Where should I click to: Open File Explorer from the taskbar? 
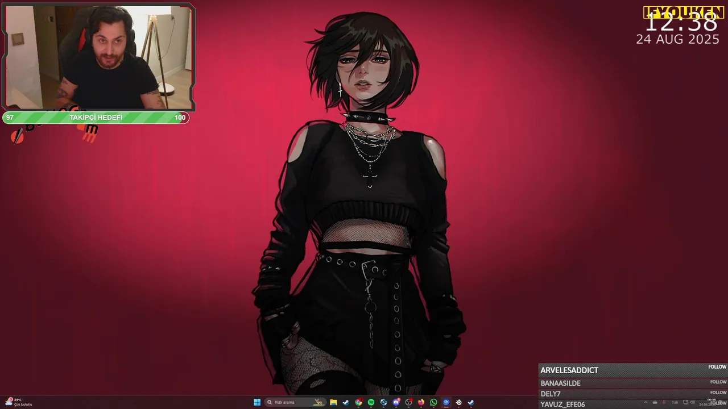333,402
